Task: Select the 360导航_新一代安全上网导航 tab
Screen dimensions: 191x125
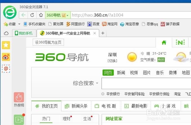Action: pos(68,33)
